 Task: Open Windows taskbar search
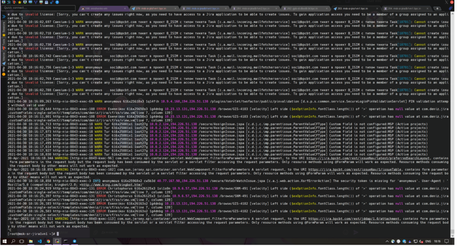13,241
